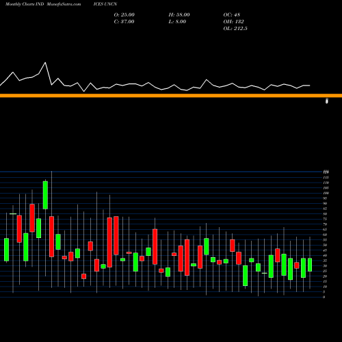The height and width of the screenshot is (342, 342).
Task: Click the price axis label 60
Action: tap(325, 235)
